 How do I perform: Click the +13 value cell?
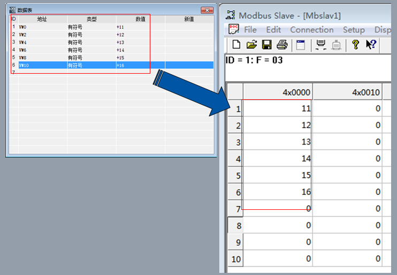point(141,42)
